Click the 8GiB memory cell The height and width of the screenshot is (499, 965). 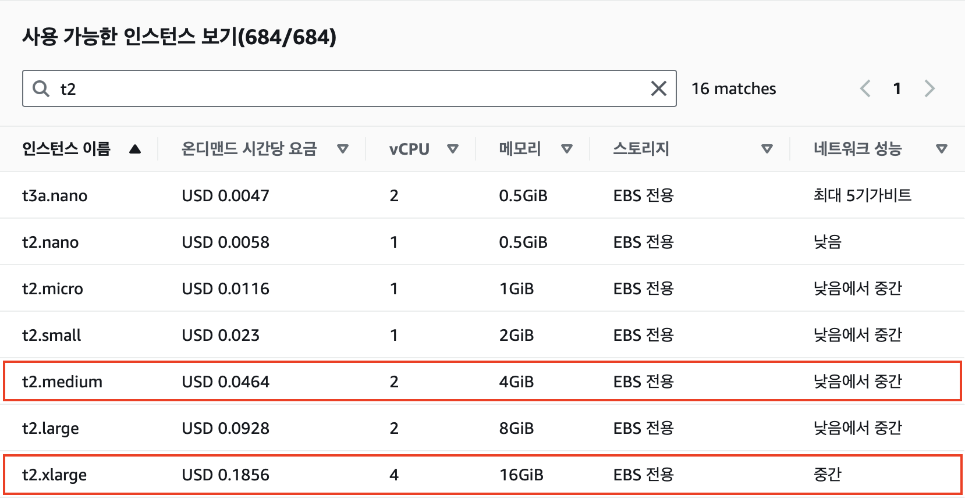516,428
